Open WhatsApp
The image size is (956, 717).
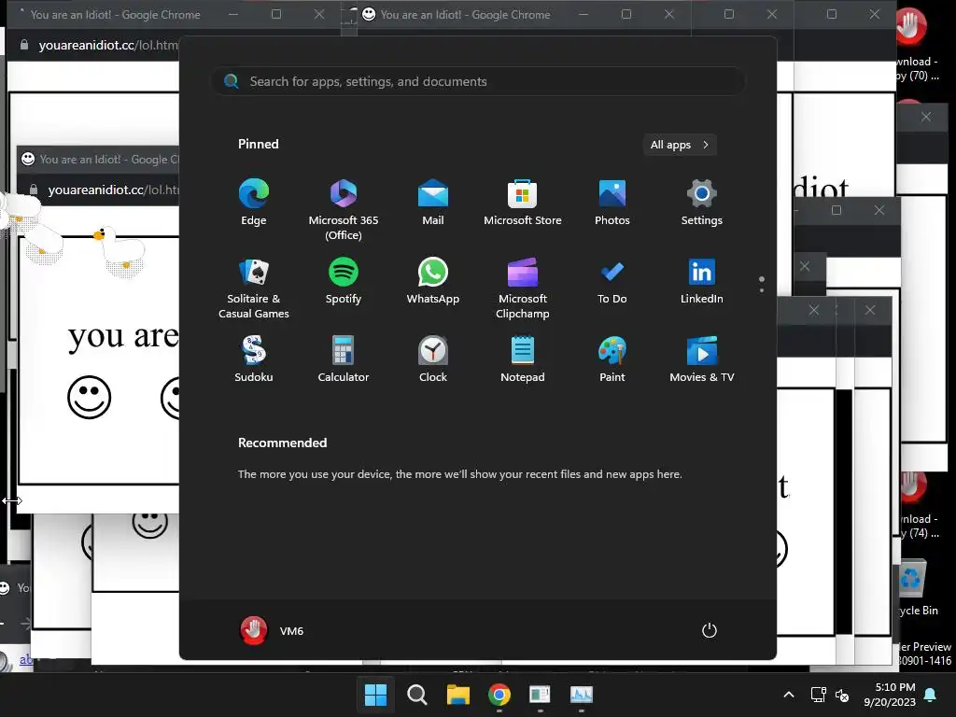pyautogui.click(x=433, y=281)
